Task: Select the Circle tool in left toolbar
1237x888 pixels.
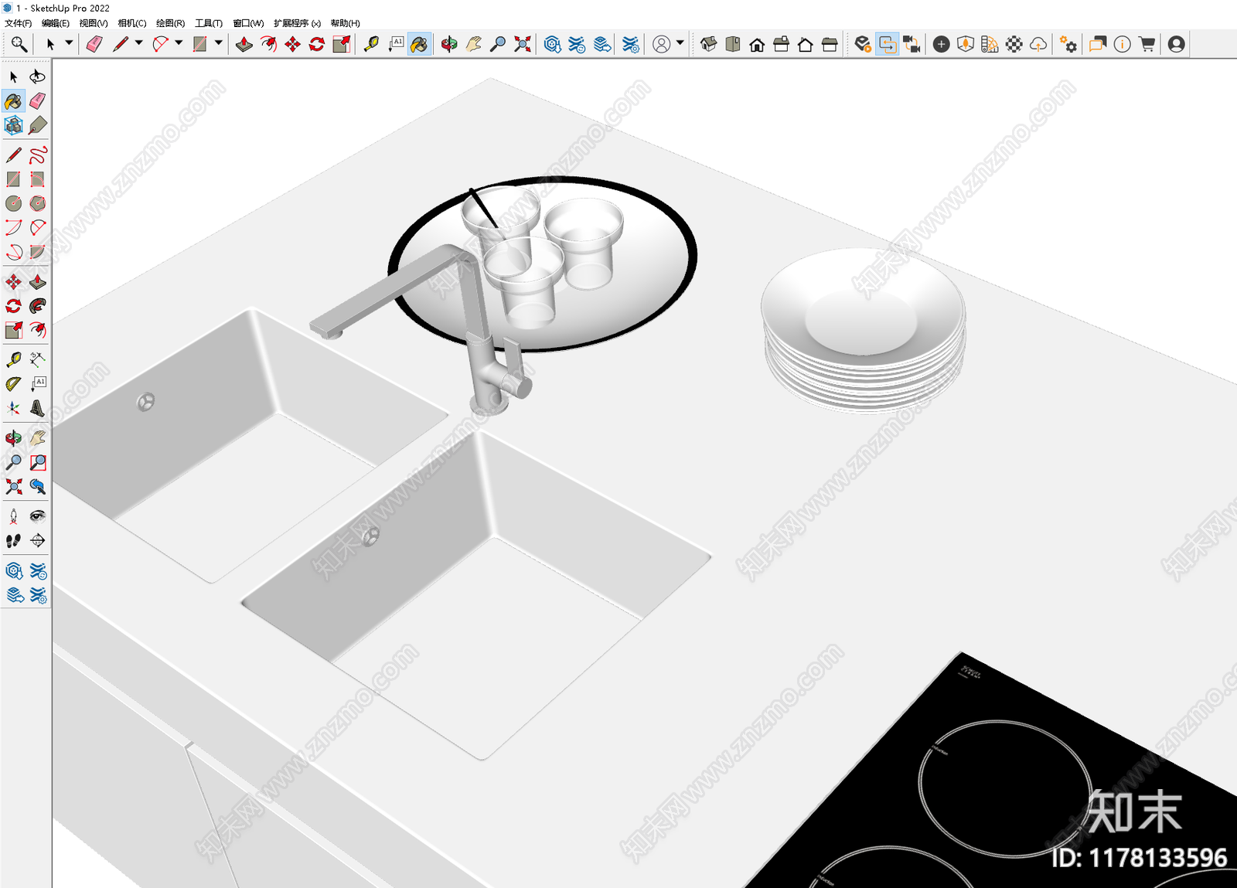Action: tap(13, 203)
